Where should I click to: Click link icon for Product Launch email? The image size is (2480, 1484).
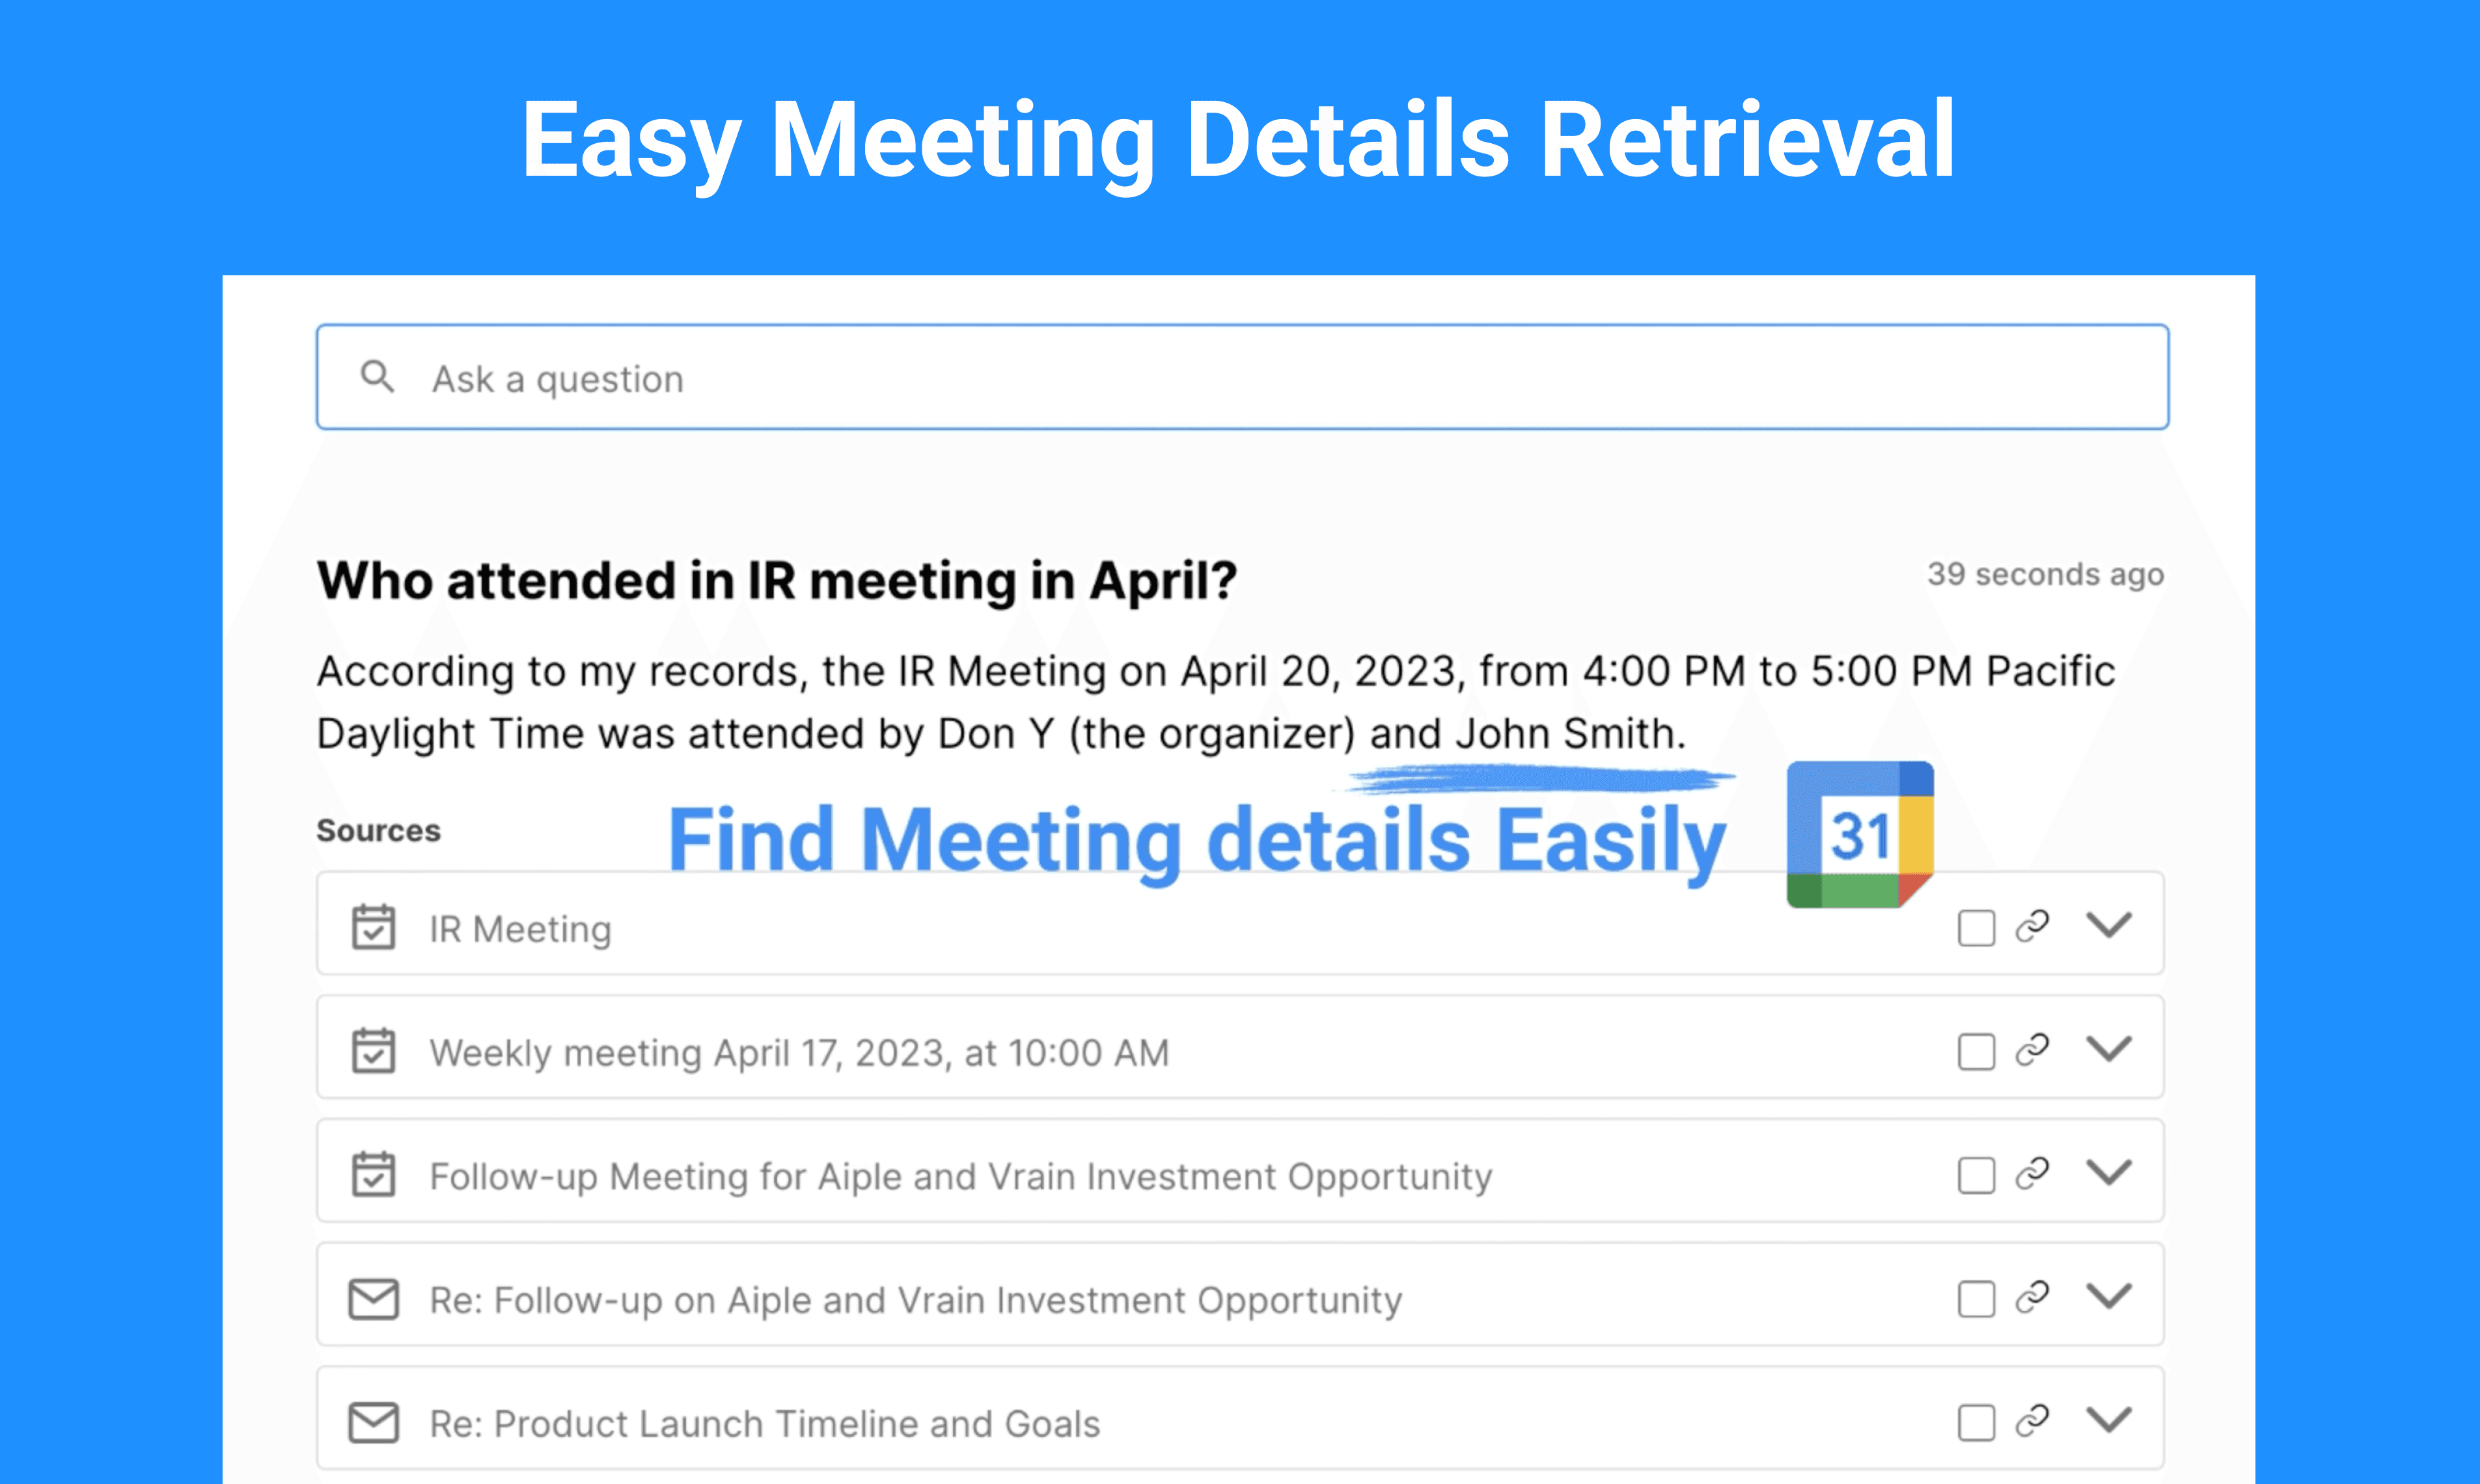(2032, 1421)
